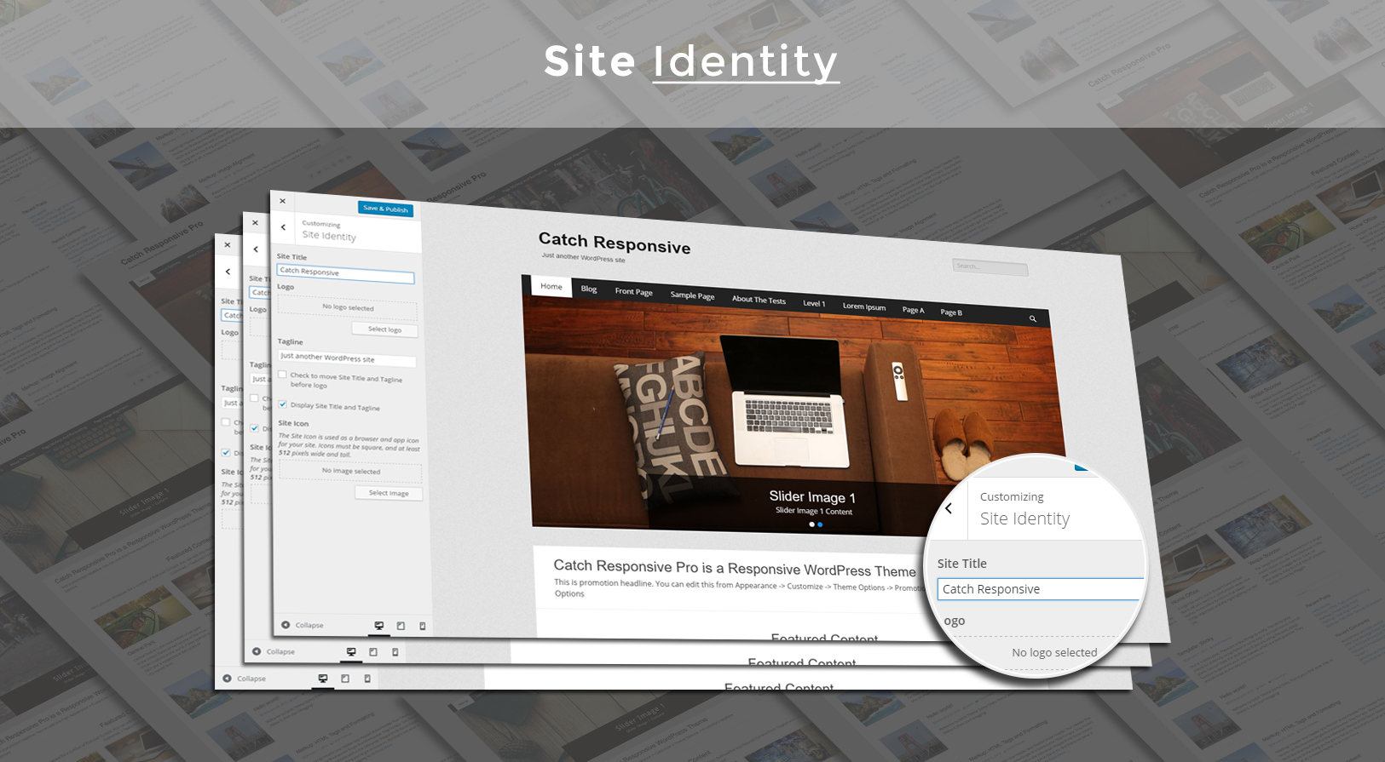
Task: Uncheck 'Display Site Title and Tagline' in front panel
Action: 282,404
